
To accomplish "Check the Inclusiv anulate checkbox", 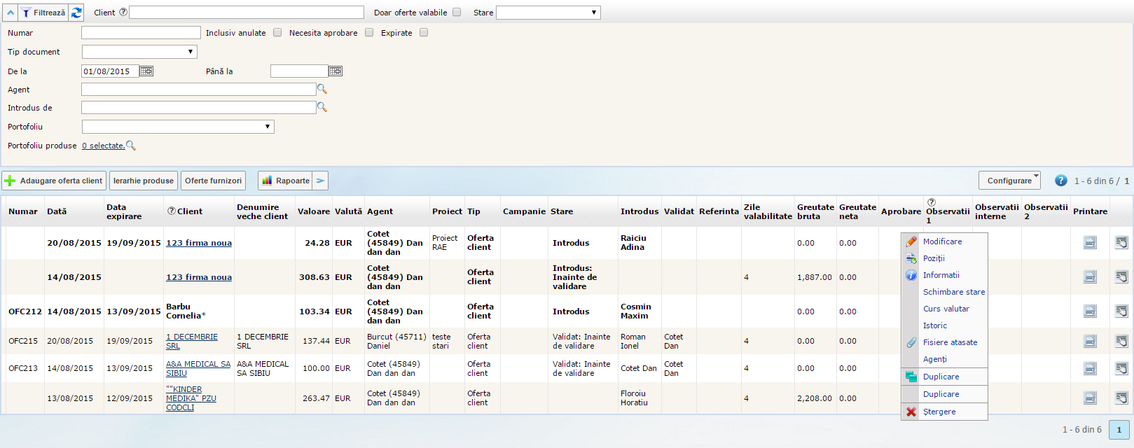I will point(277,33).
